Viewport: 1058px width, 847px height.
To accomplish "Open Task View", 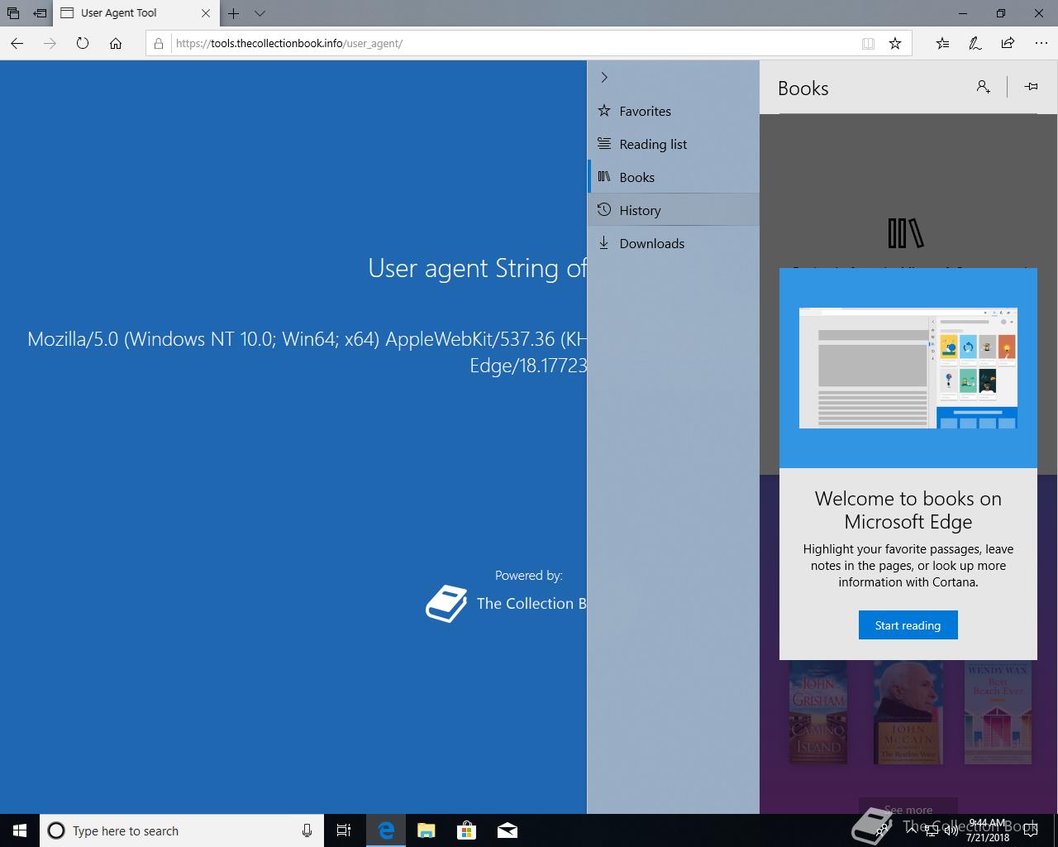I will pyautogui.click(x=344, y=830).
